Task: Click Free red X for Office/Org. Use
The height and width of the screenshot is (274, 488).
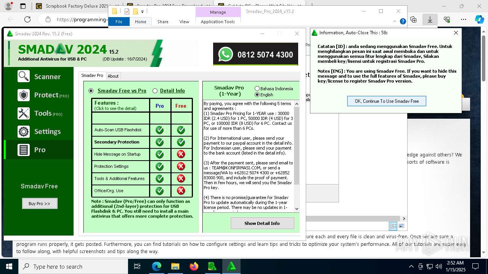Action: [181, 191]
